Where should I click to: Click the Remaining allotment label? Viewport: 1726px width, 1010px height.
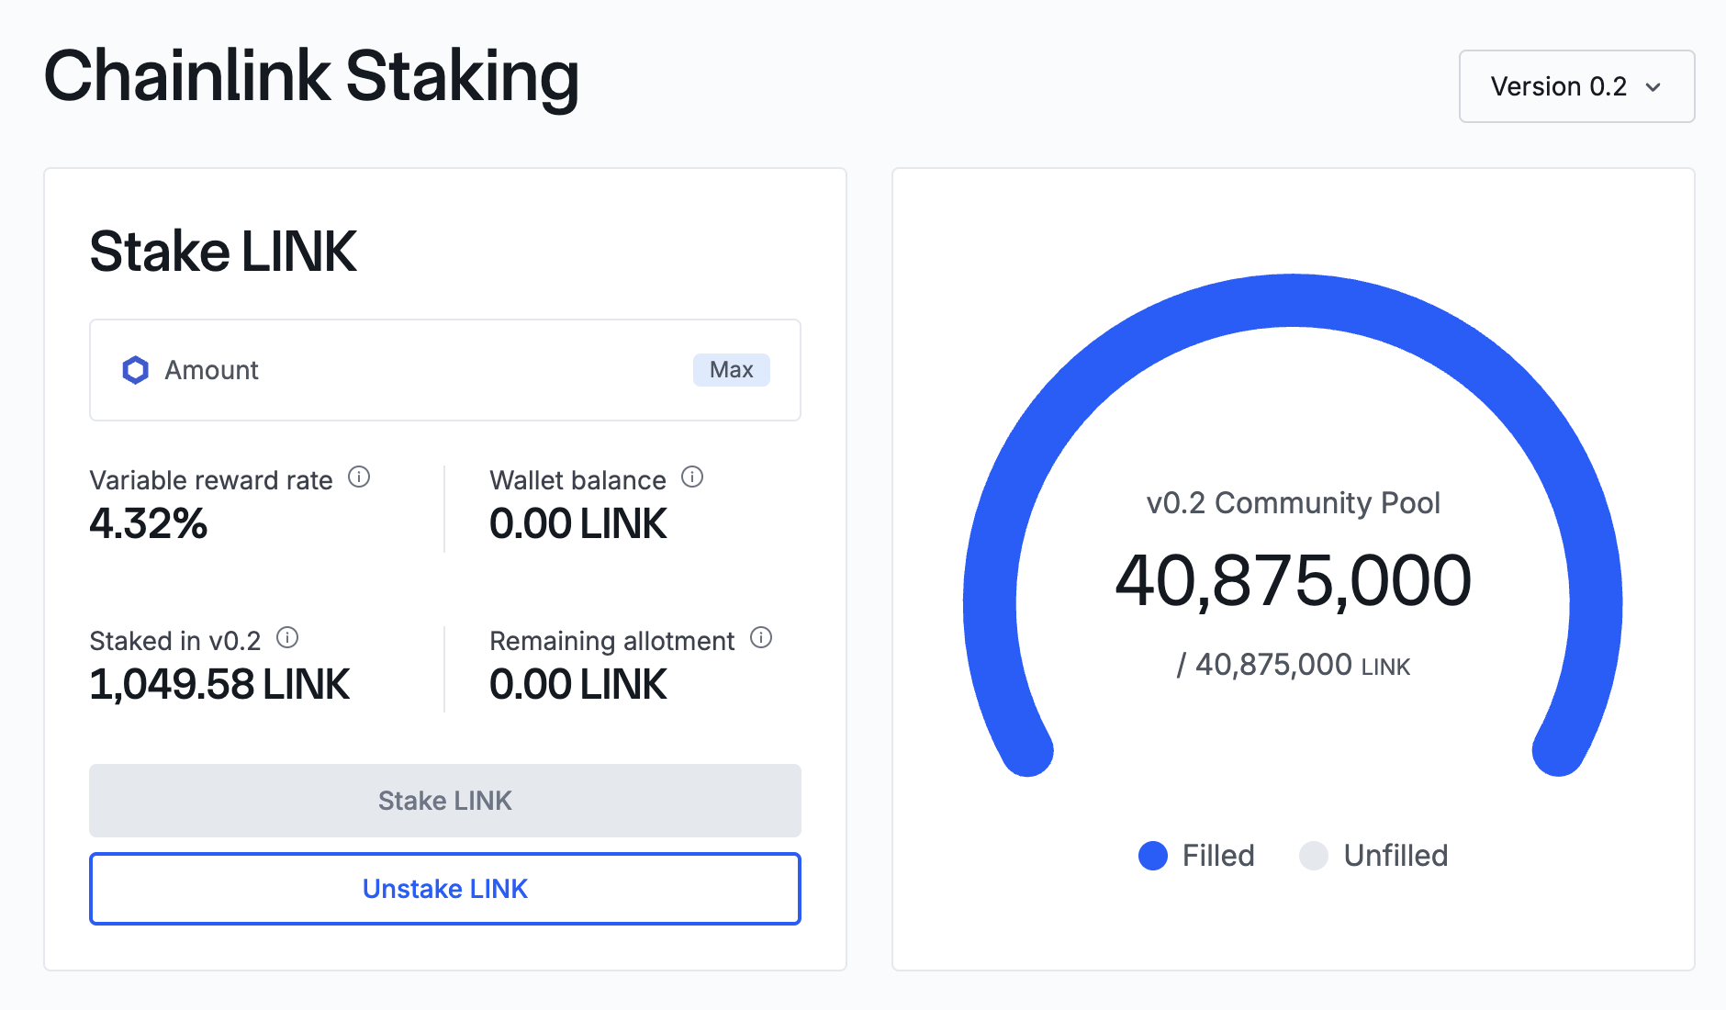[612, 641]
